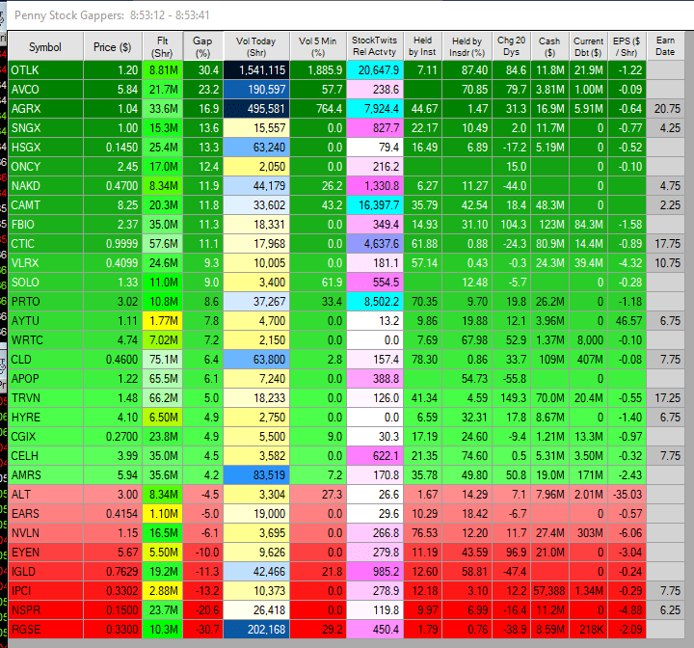Click the Cash ($) column header
This screenshot has height=648, width=694.
(x=549, y=46)
